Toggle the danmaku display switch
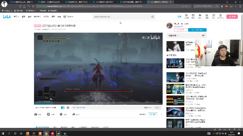Viewport: 243px width, 136px height. (63, 108)
